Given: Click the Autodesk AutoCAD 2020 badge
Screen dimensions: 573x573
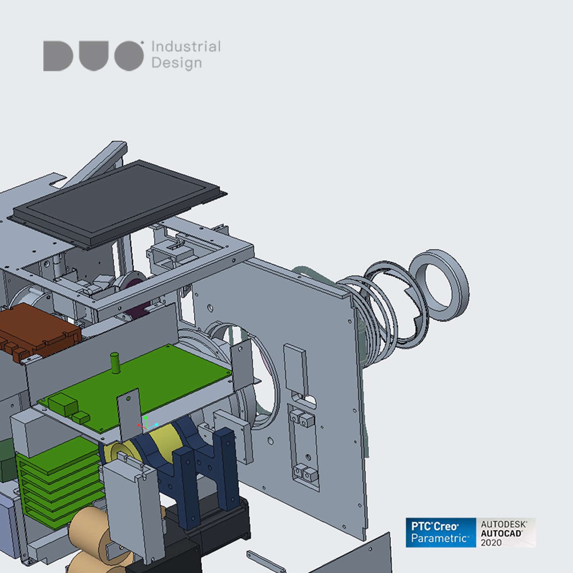Looking at the screenshot, I should [506, 532].
